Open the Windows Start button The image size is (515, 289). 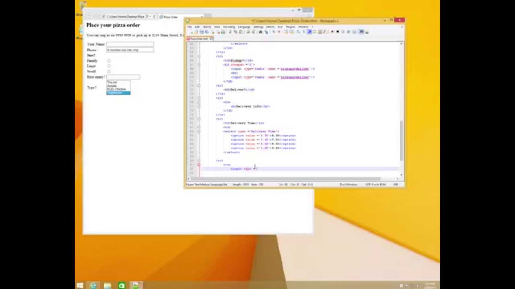coord(80,285)
